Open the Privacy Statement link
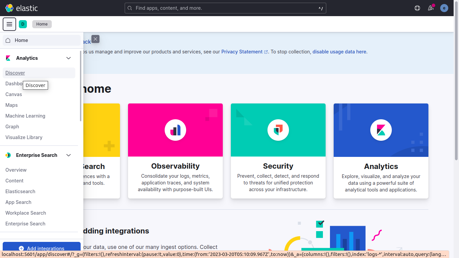Viewport: 459px width, 258px height. [245, 52]
